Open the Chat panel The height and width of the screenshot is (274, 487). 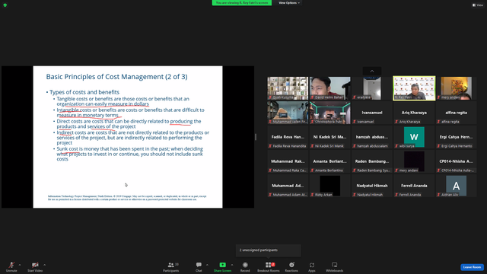[199, 266]
